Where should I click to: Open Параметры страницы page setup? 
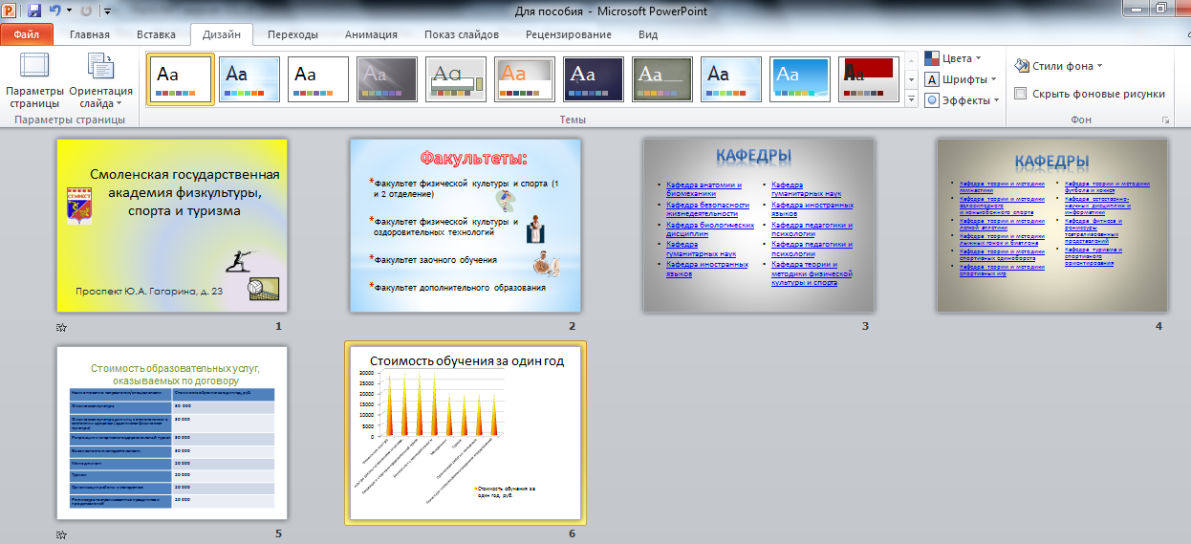pos(33,80)
